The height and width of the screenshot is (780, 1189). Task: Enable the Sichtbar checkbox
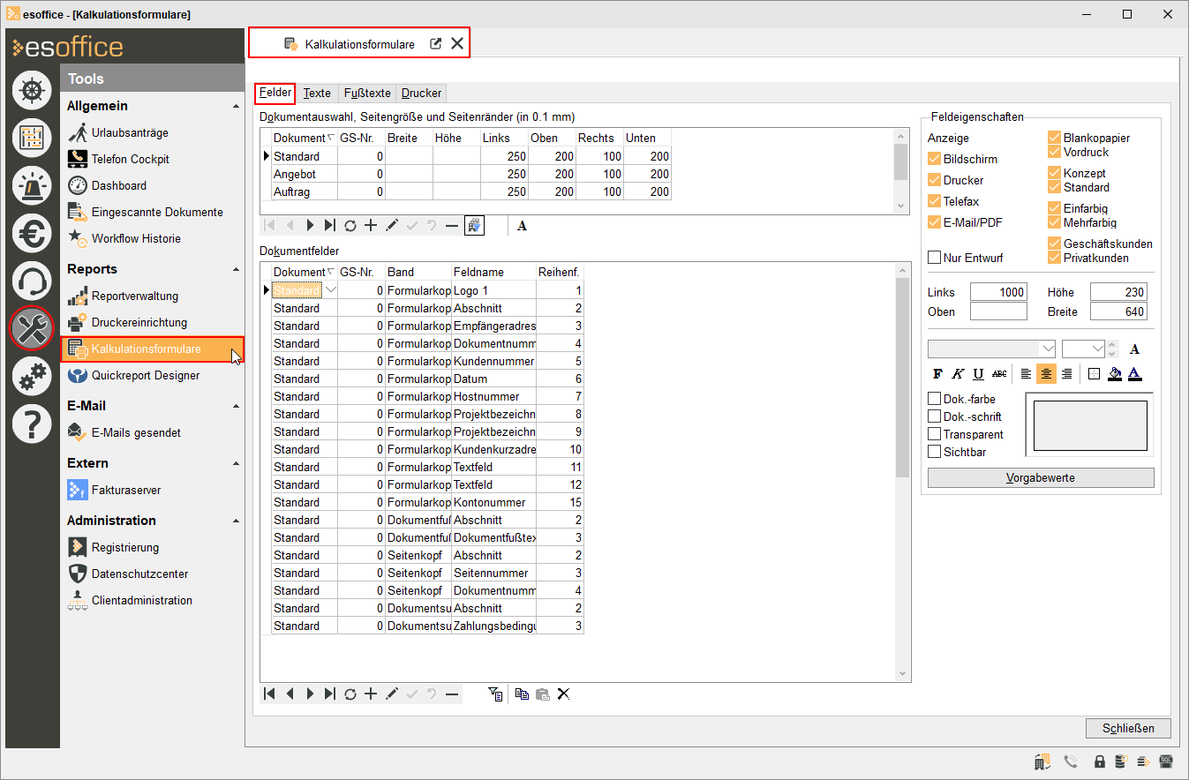pyautogui.click(x=935, y=452)
